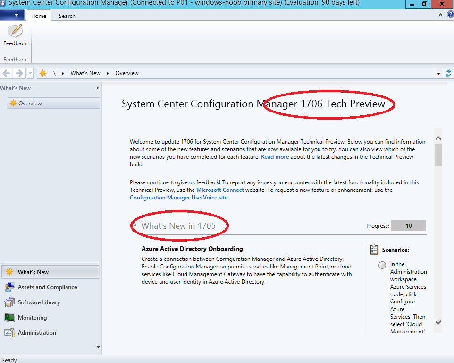Viewport: 454px width, 363px height.
Task: Open the navigation history dropdown arrow
Action: (30, 73)
